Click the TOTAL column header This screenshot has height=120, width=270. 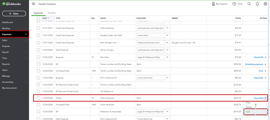coord(238,18)
